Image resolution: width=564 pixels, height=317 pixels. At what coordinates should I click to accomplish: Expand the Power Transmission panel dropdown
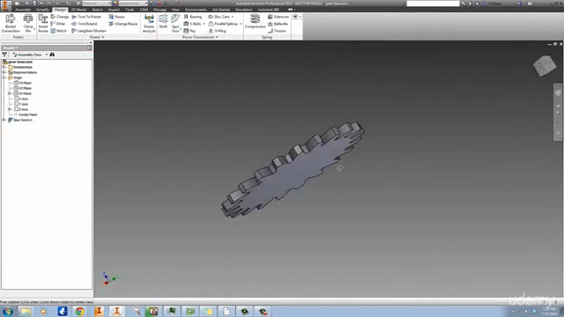pyautogui.click(x=200, y=37)
